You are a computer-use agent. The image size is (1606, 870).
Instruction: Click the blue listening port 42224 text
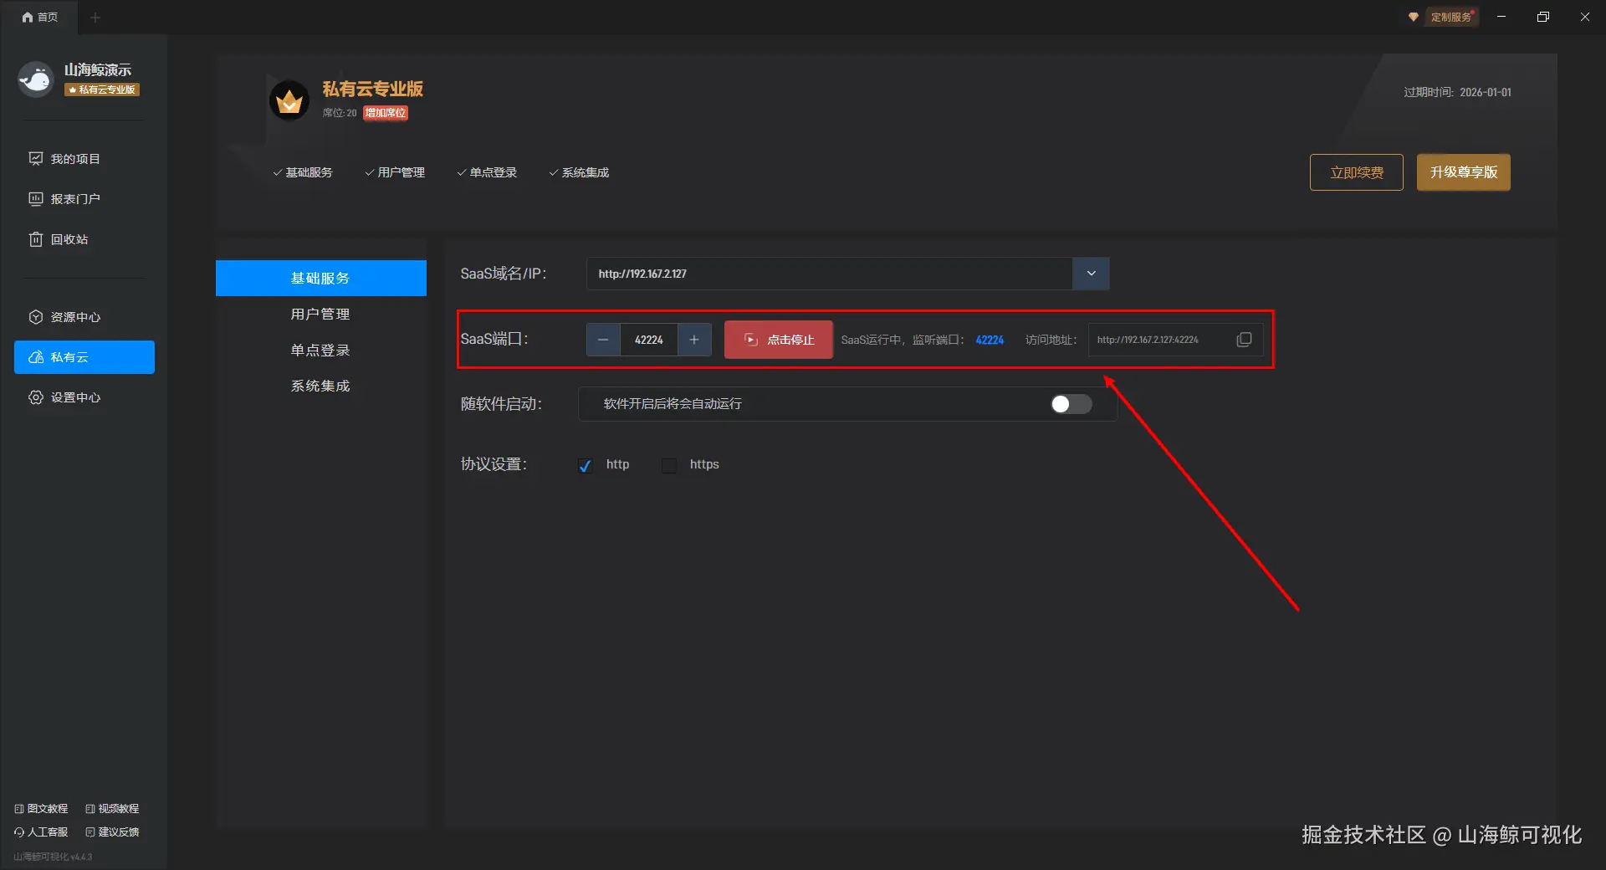(x=990, y=340)
